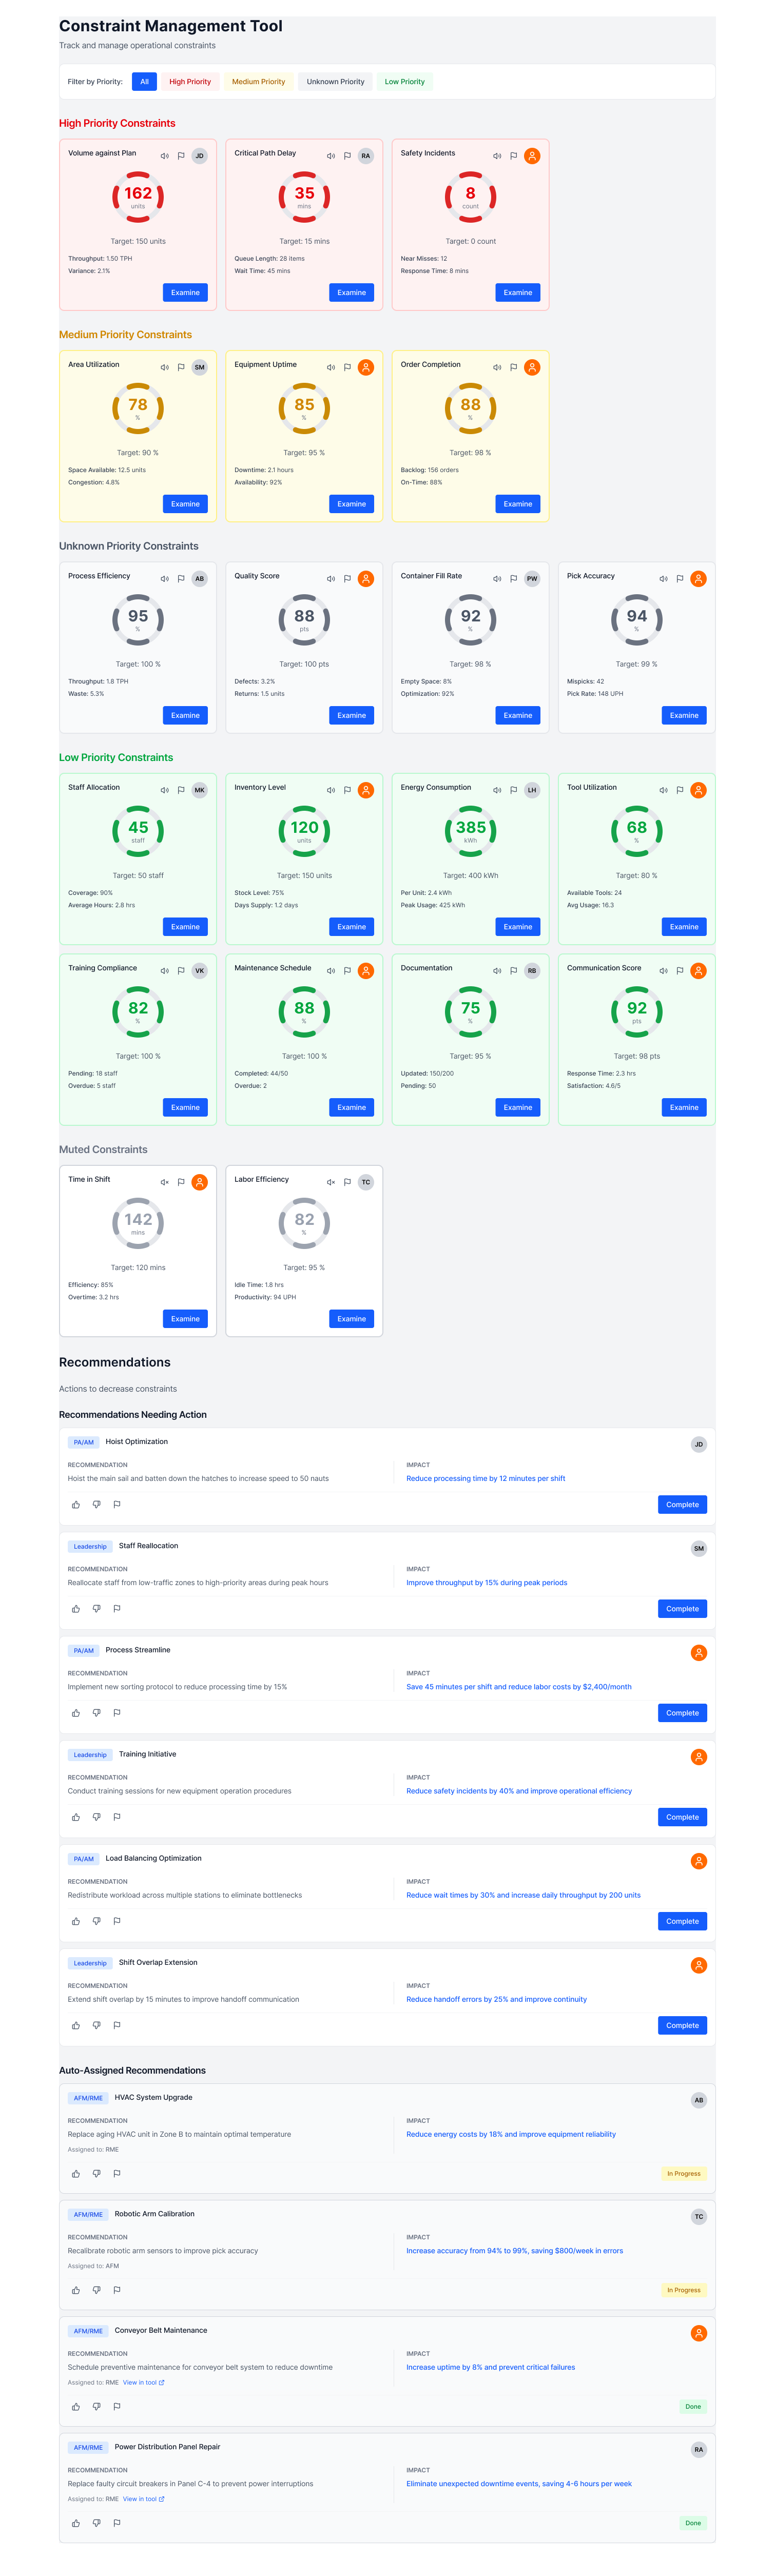Examine the Equipment Uptime constraint
The image size is (775, 2576).
coord(352,504)
